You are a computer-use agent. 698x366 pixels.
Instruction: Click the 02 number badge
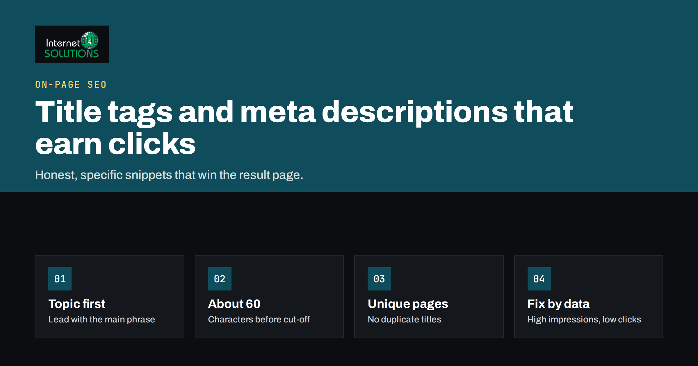(x=220, y=279)
